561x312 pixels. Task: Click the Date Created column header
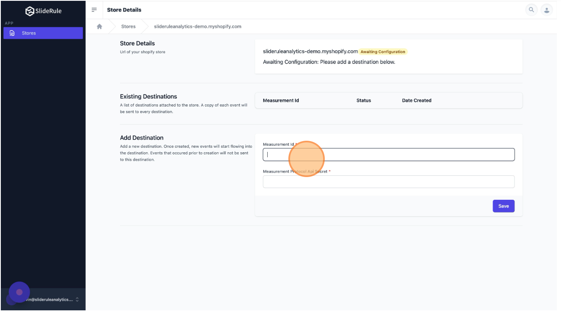[x=417, y=100]
